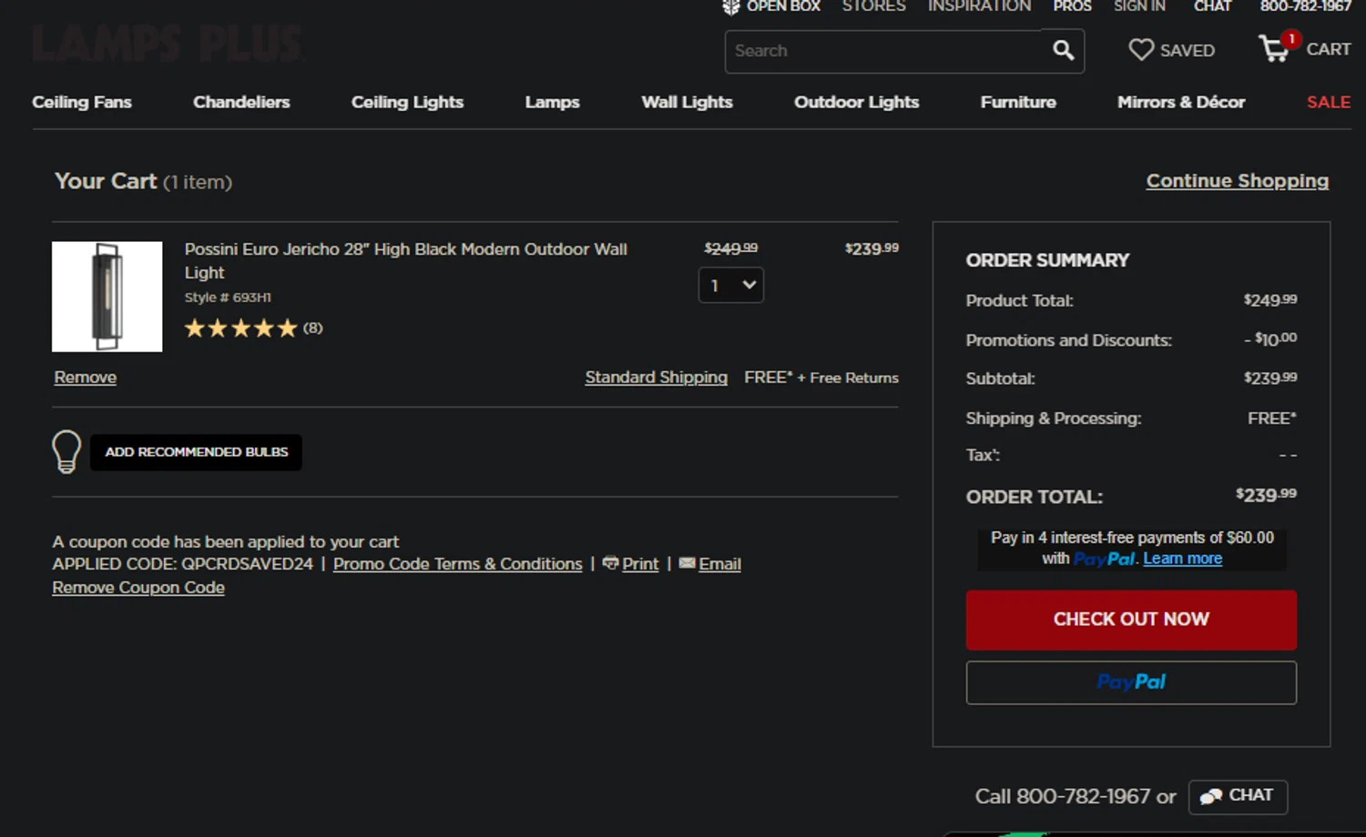Click the top phone number 800-782-1967
The image size is (1366, 837).
[x=1306, y=6]
